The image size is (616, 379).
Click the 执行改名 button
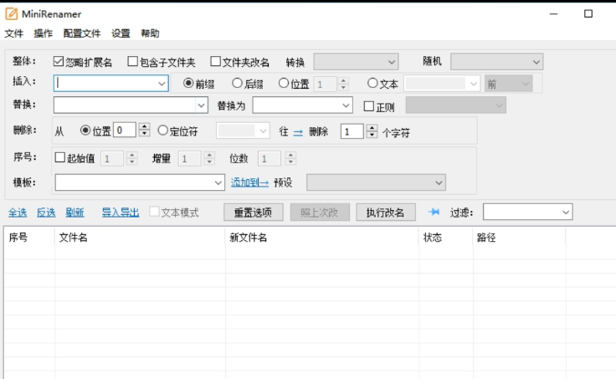(385, 213)
